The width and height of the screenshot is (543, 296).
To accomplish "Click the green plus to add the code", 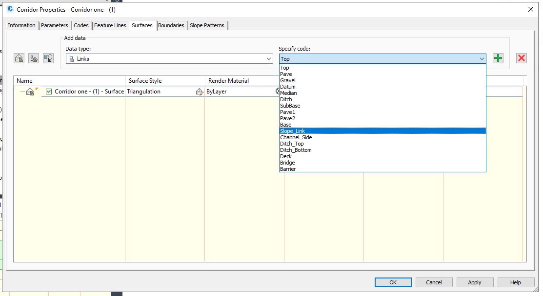I will 498,58.
